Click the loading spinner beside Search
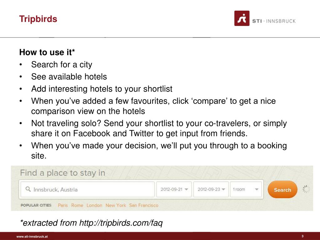Viewport: 320px width, 240px height. point(306,189)
